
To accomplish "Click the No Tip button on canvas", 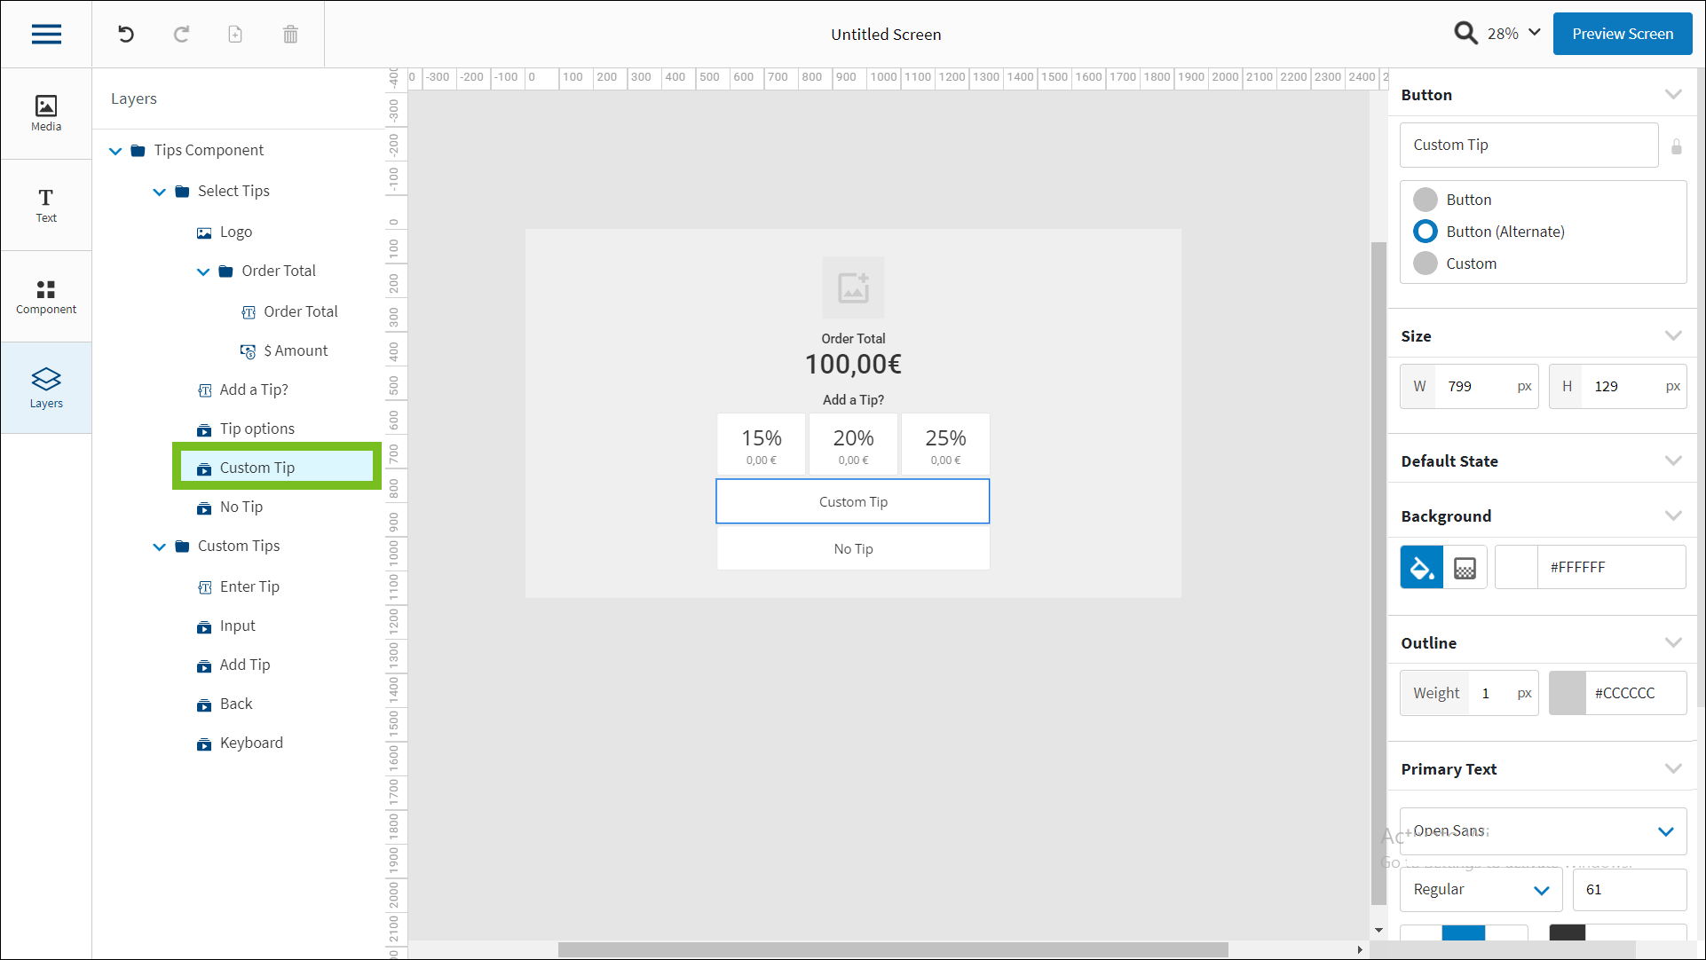I will [852, 549].
